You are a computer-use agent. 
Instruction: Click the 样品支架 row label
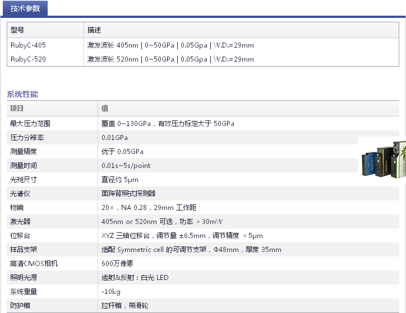pyautogui.click(x=23, y=250)
